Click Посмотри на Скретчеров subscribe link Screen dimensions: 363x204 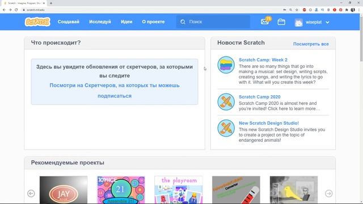(x=115, y=91)
